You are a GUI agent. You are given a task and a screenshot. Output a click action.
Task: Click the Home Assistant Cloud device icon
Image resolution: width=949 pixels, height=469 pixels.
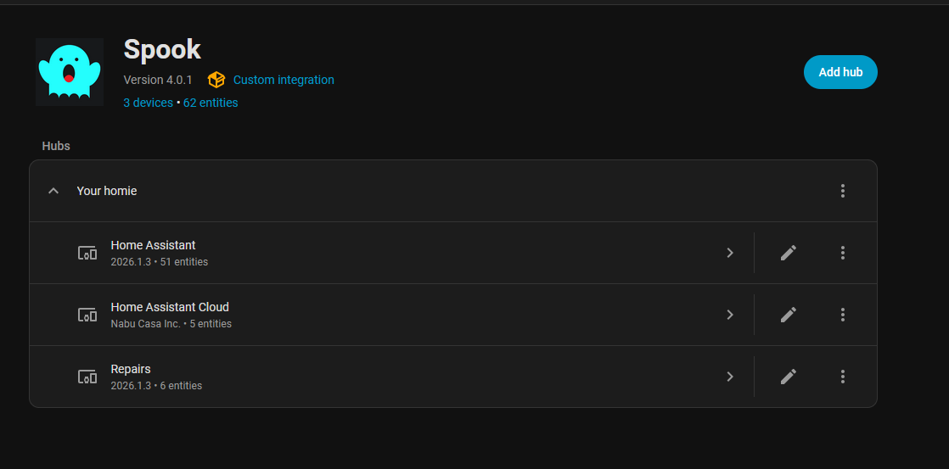click(87, 315)
